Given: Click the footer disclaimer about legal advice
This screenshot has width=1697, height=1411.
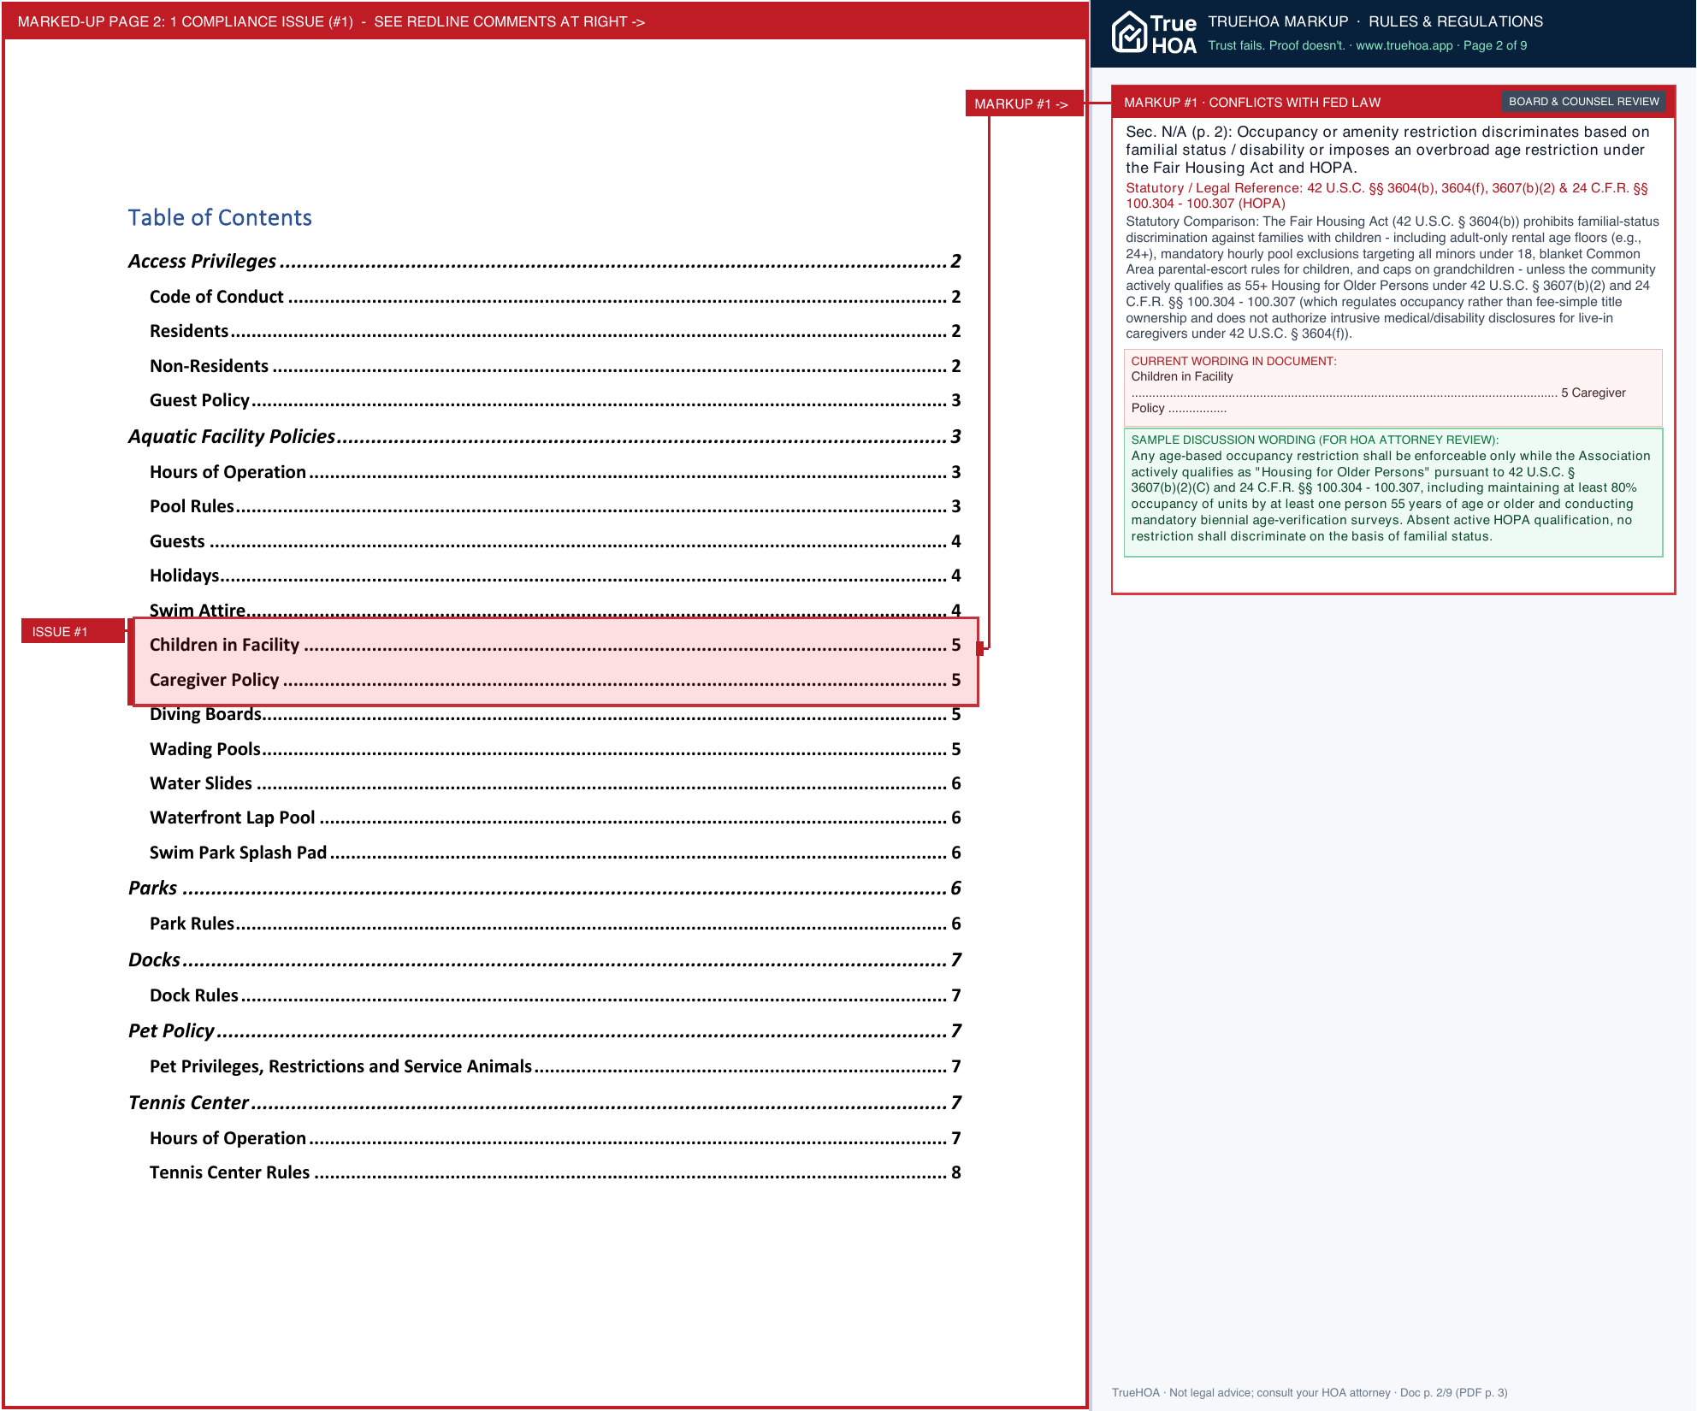Looking at the screenshot, I should pos(1310,1392).
